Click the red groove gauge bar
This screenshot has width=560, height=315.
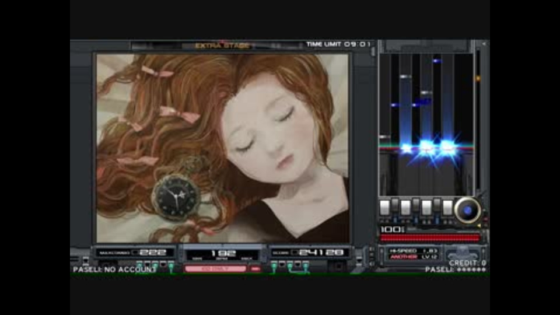pos(430,238)
